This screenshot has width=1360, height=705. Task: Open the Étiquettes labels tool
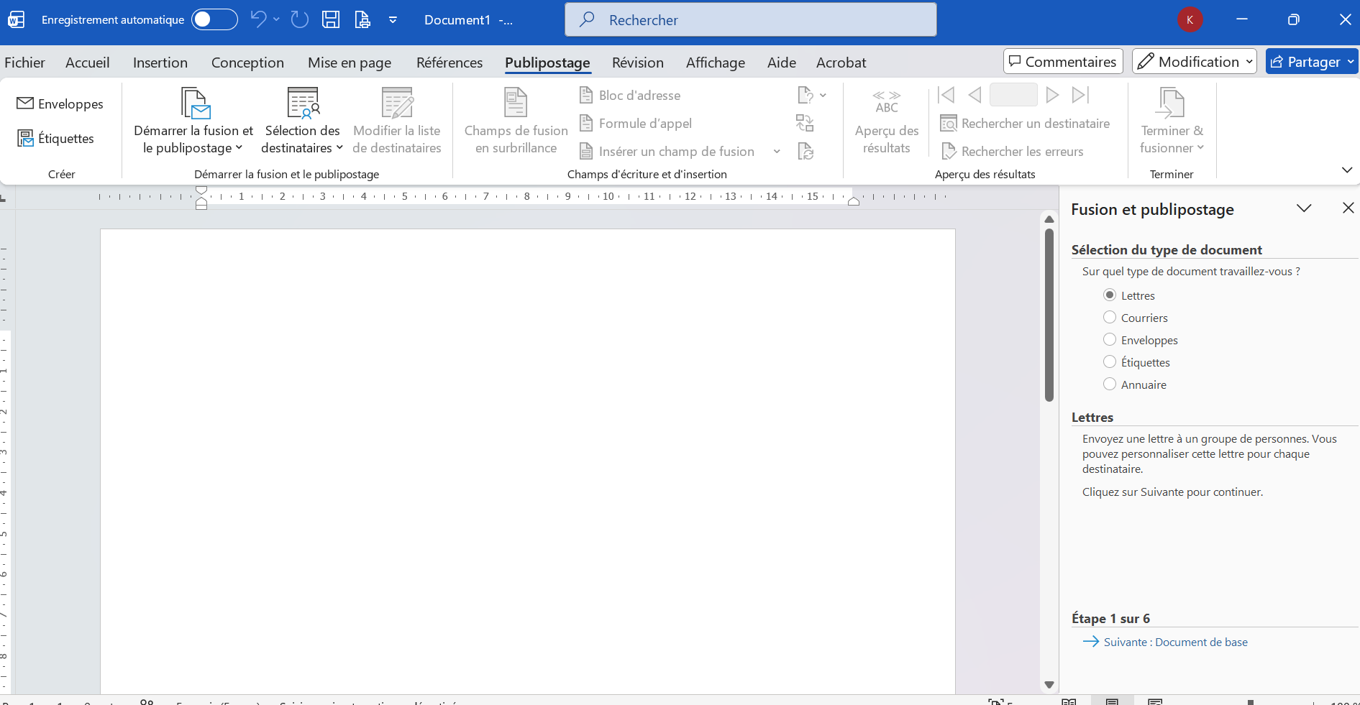click(56, 138)
